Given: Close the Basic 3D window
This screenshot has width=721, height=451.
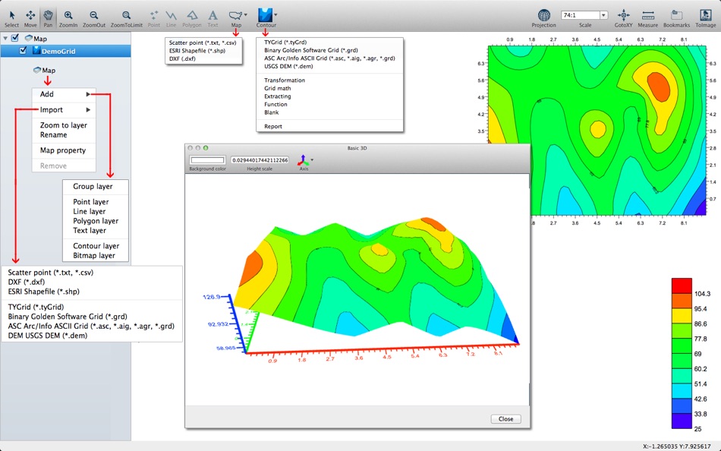Looking at the screenshot, I should tap(505, 419).
